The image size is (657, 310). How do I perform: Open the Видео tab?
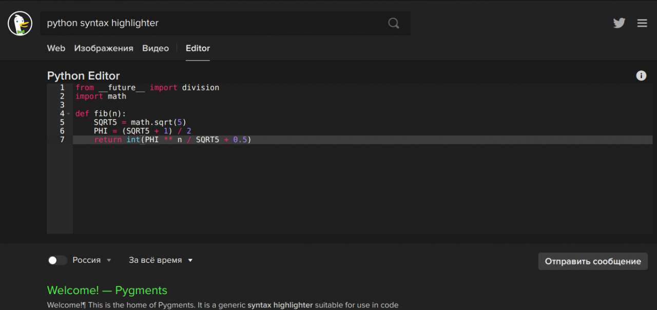click(x=156, y=48)
